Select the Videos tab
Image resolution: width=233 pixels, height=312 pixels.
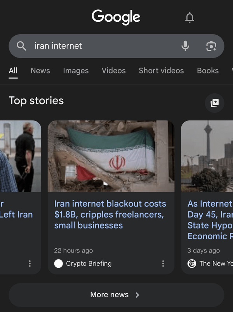point(114,71)
